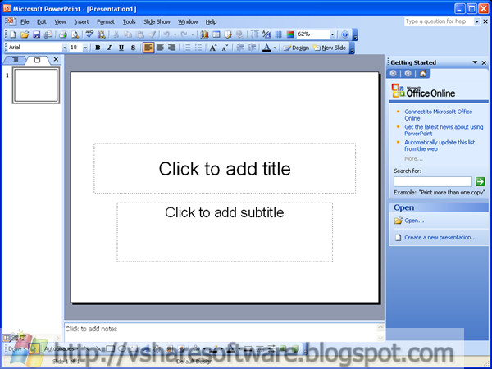Click the Redo arrow icon
The image size is (492, 369).
click(184, 34)
